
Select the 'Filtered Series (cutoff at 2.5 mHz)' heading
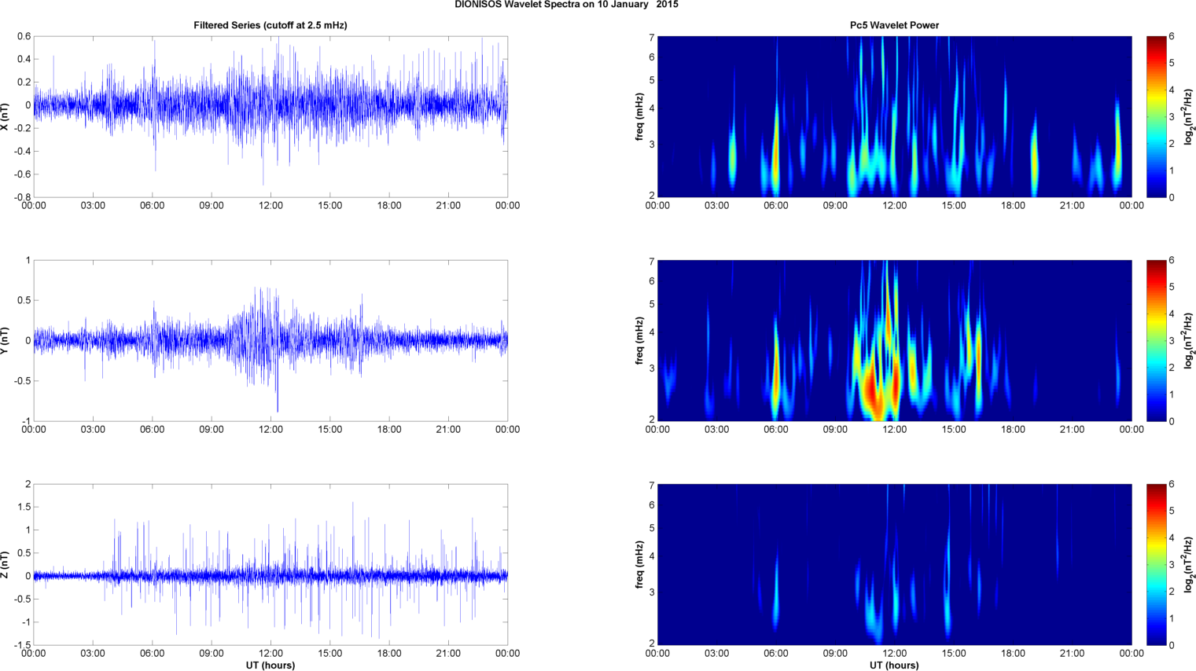(x=270, y=25)
